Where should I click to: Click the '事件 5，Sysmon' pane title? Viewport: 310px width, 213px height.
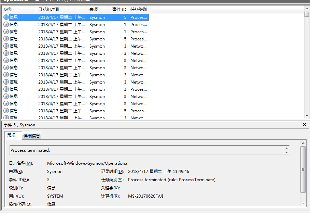click(x=19, y=125)
